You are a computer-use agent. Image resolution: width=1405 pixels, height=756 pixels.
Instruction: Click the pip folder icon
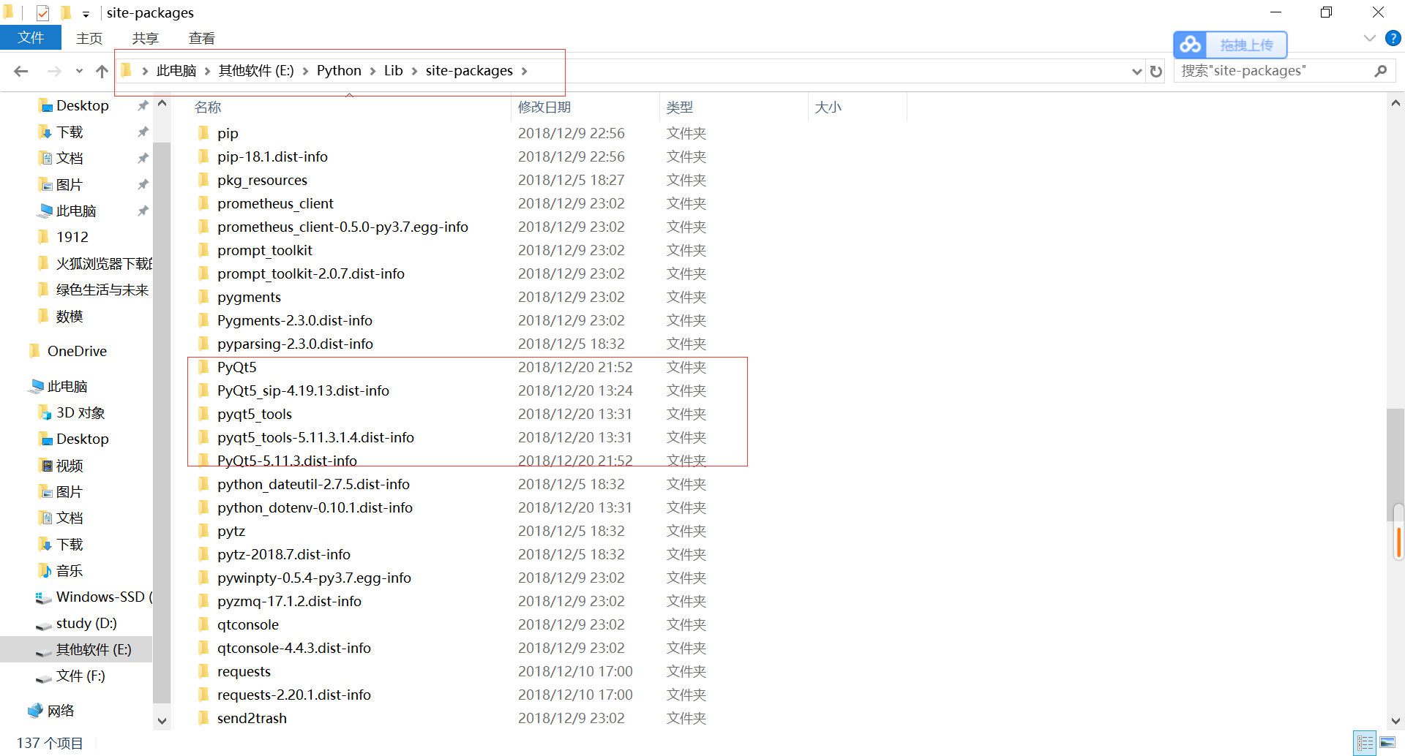point(204,133)
